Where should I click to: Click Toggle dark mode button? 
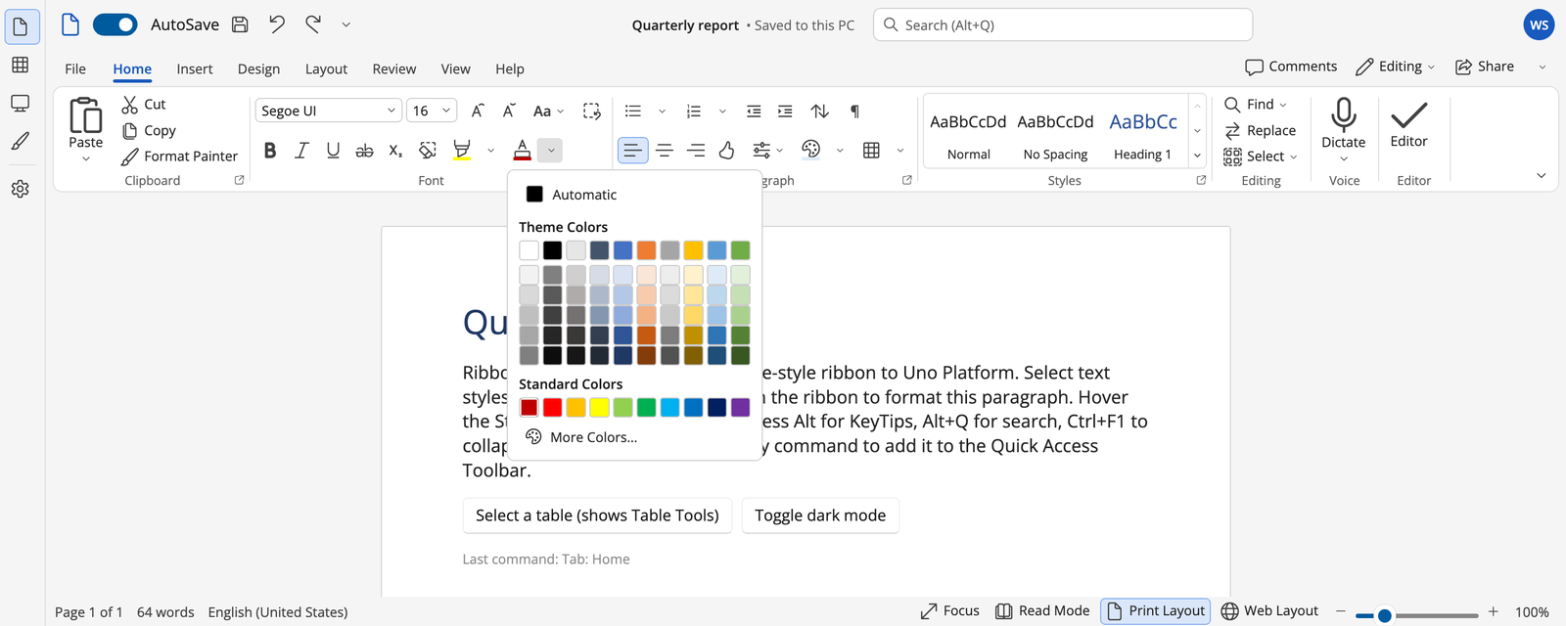[x=820, y=515]
